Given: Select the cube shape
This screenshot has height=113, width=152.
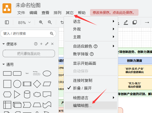Looking at the screenshot, I should pyautogui.click(x=17, y=105).
